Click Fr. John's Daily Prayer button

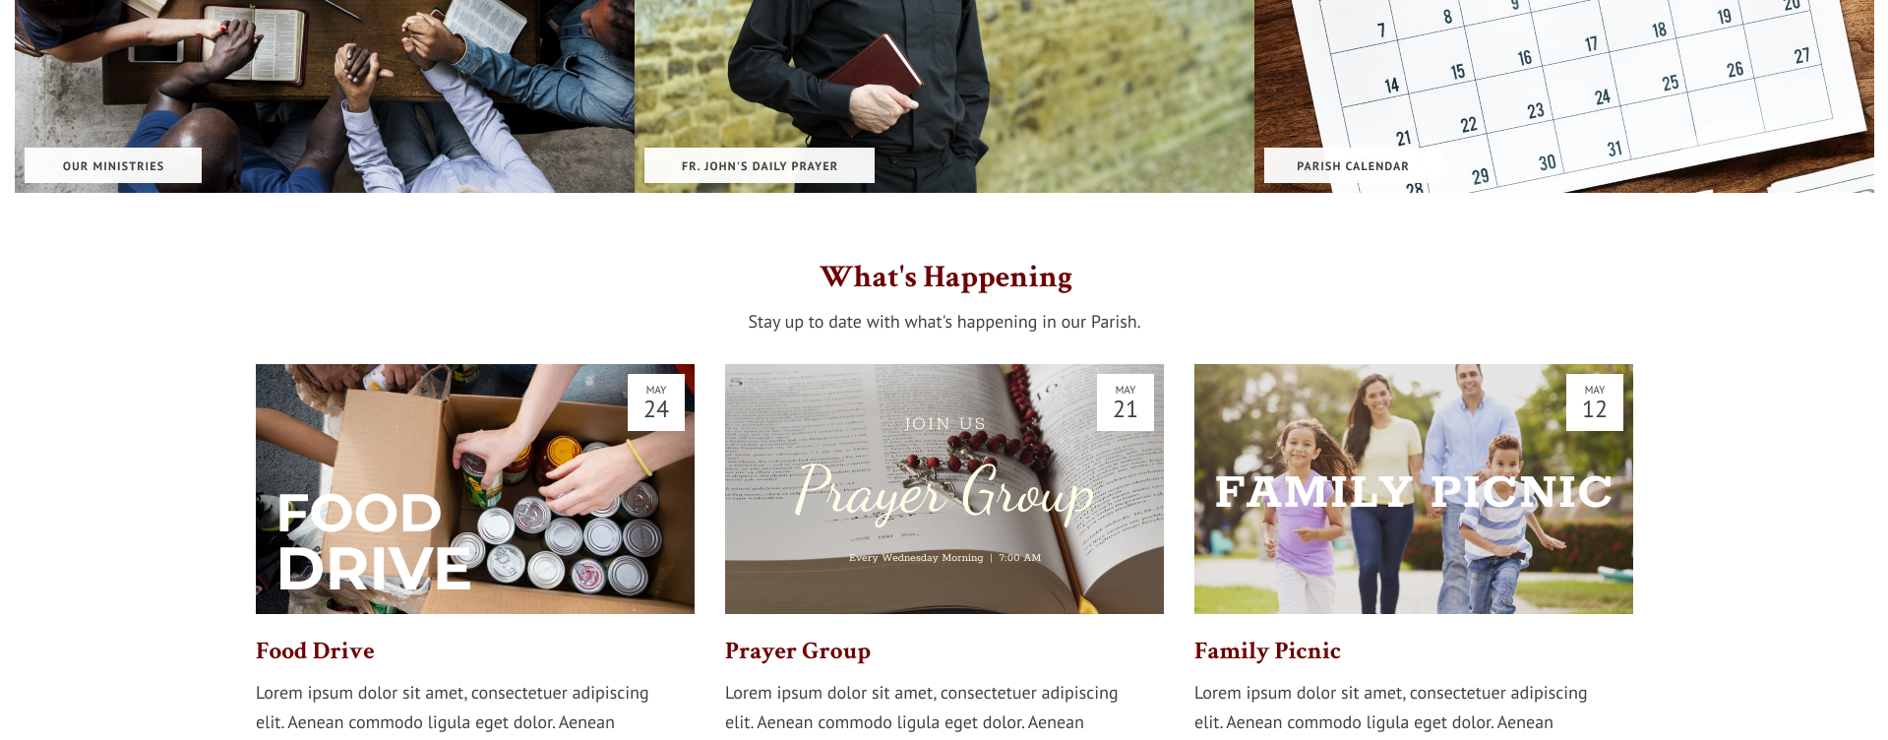(760, 165)
